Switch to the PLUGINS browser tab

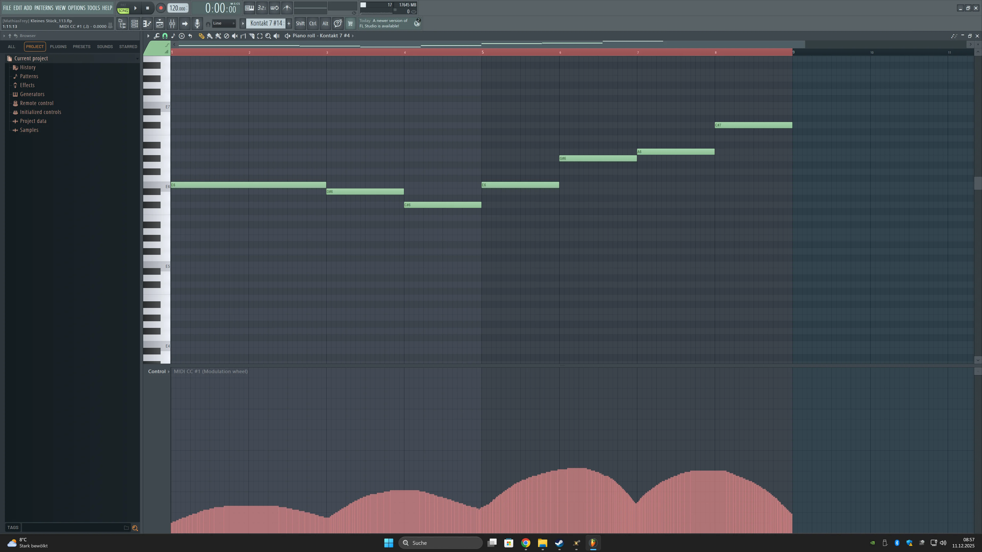coord(58,47)
